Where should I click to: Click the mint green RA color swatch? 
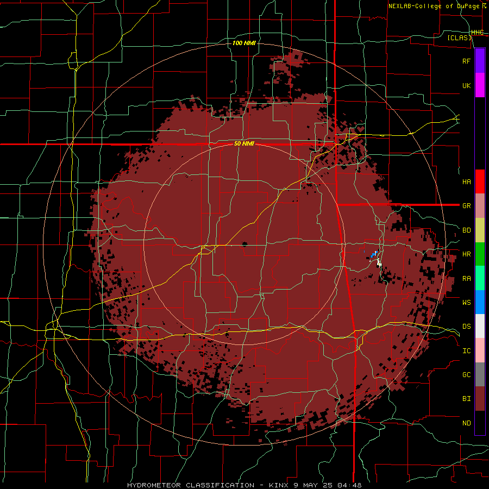click(x=480, y=278)
